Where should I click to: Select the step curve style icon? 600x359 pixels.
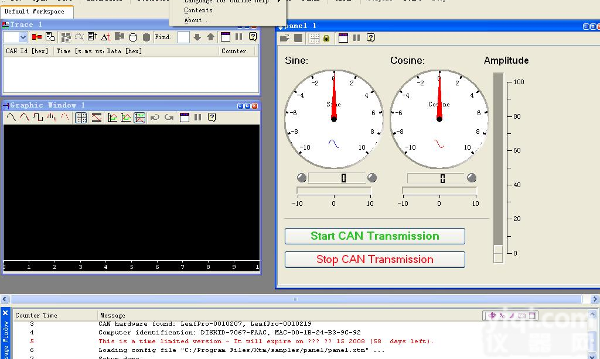(38, 118)
